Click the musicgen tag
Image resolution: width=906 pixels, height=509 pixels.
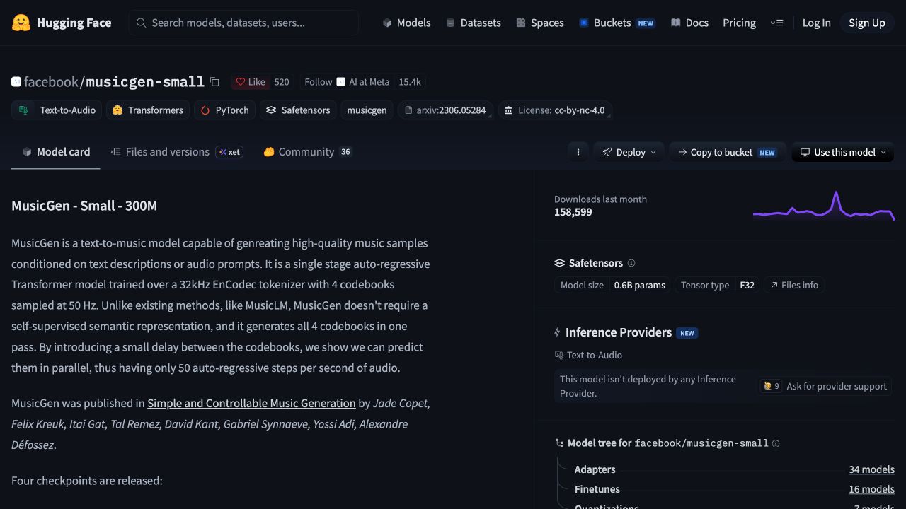367,110
